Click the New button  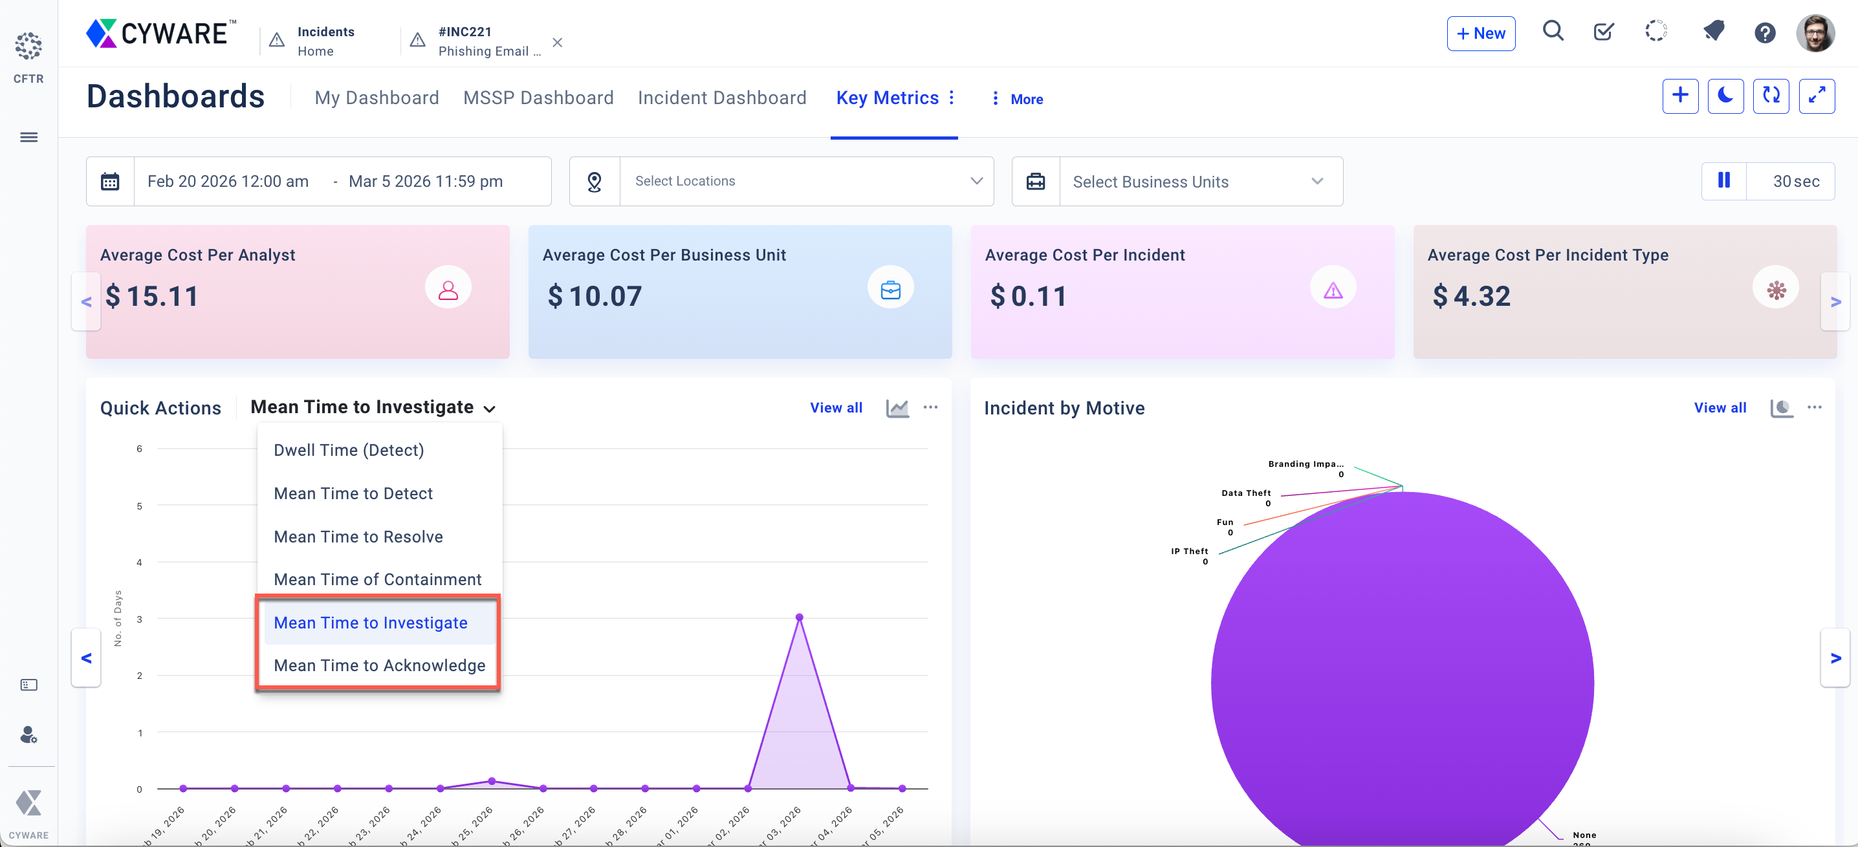[x=1480, y=34]
